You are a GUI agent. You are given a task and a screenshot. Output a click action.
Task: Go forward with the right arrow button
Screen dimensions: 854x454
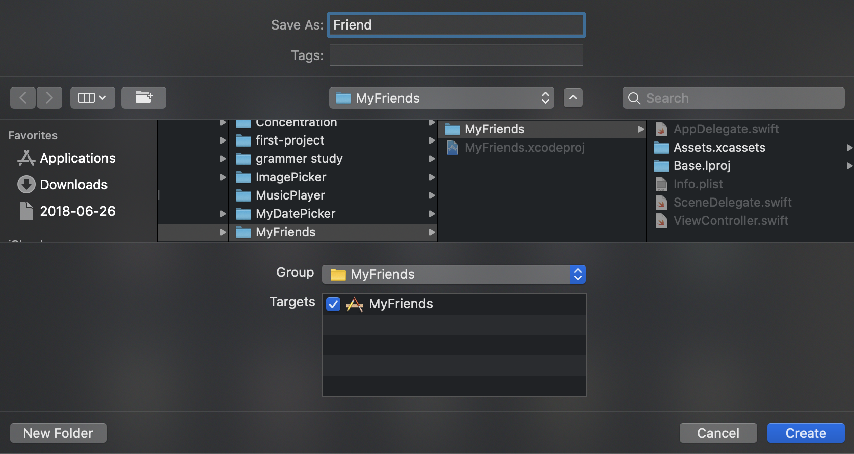49,98
